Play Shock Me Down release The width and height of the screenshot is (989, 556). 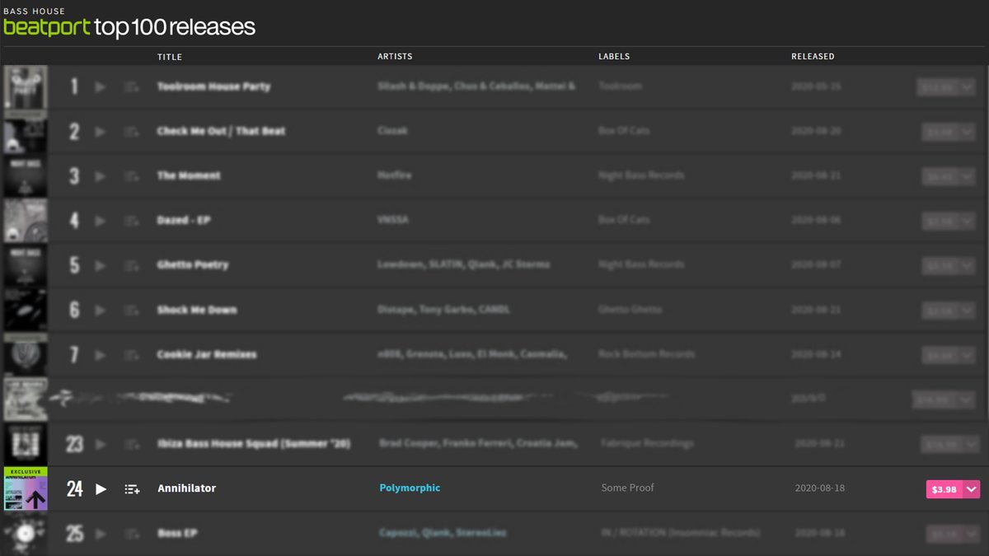pos(101,311)
